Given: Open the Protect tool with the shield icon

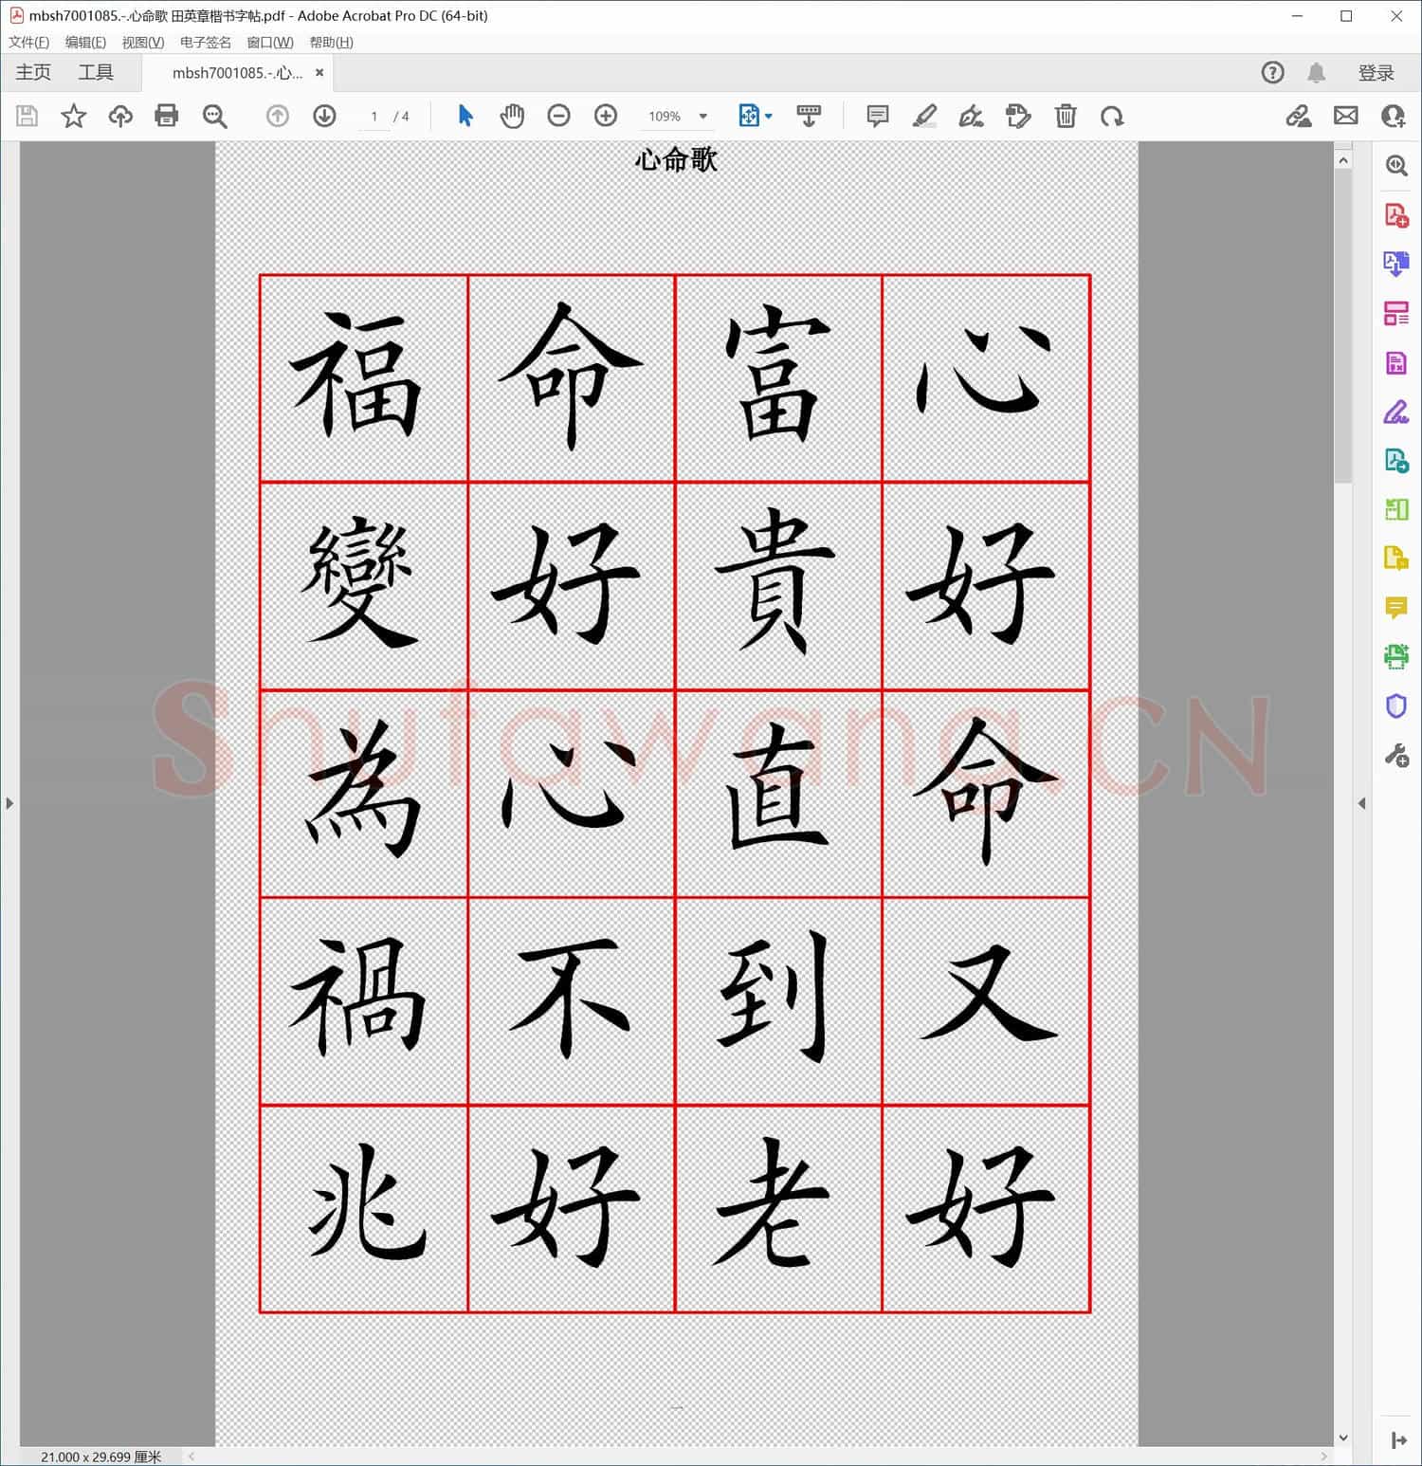Looking at the screenshot, I should (1395, 706).
